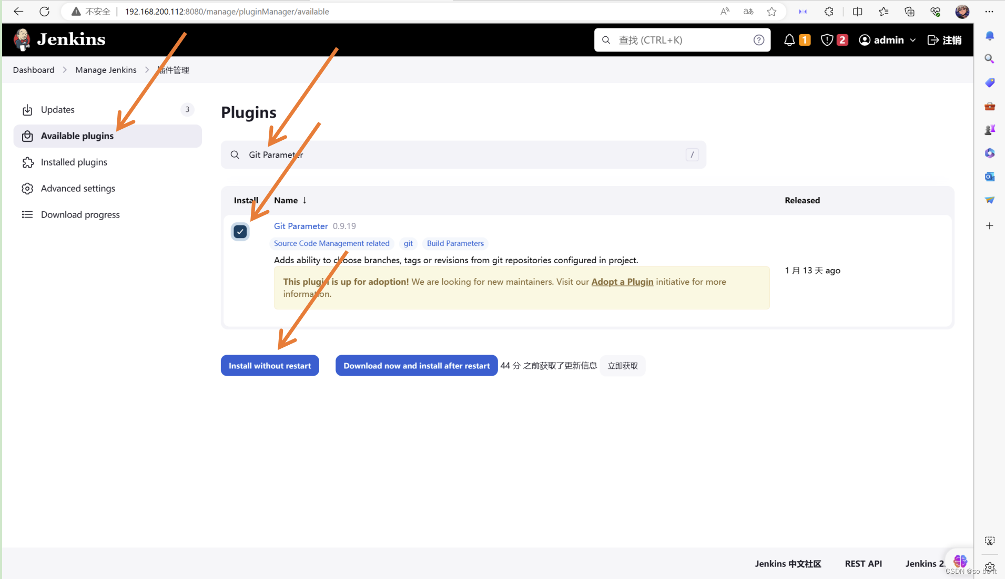Open the browser extensions puzzle icon
The image size is (1005, 579).
point(829,11)
